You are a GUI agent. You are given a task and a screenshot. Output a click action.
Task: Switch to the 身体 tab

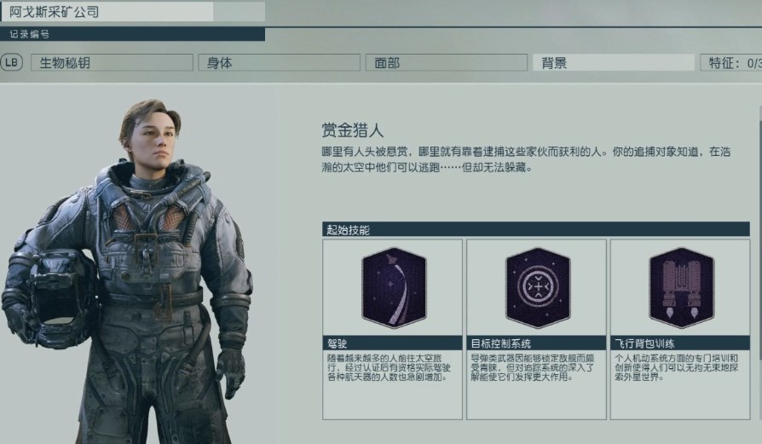[x=279, y=63]
